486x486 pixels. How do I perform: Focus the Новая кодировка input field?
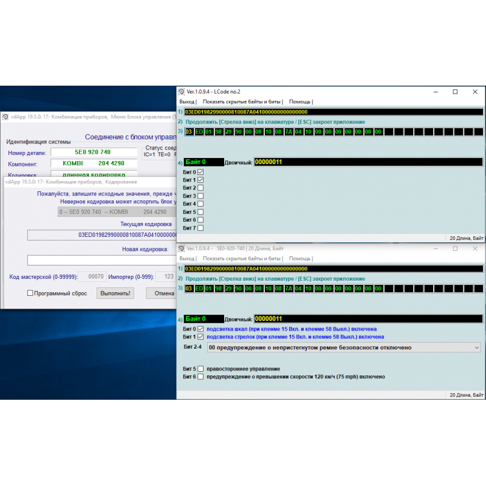(102, 260)
